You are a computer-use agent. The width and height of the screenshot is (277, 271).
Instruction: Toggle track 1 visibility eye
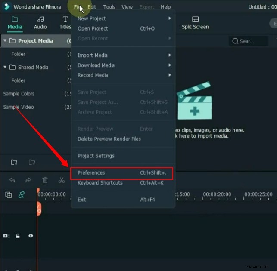[x=31, y=236]
